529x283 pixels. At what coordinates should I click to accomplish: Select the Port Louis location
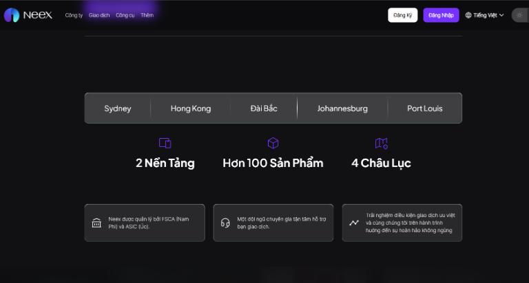[x=425, y=109]
